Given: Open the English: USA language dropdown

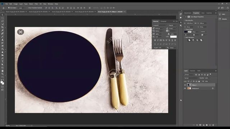Looking at the screenshot, I should pyautogui.click(x=159, y=48).
